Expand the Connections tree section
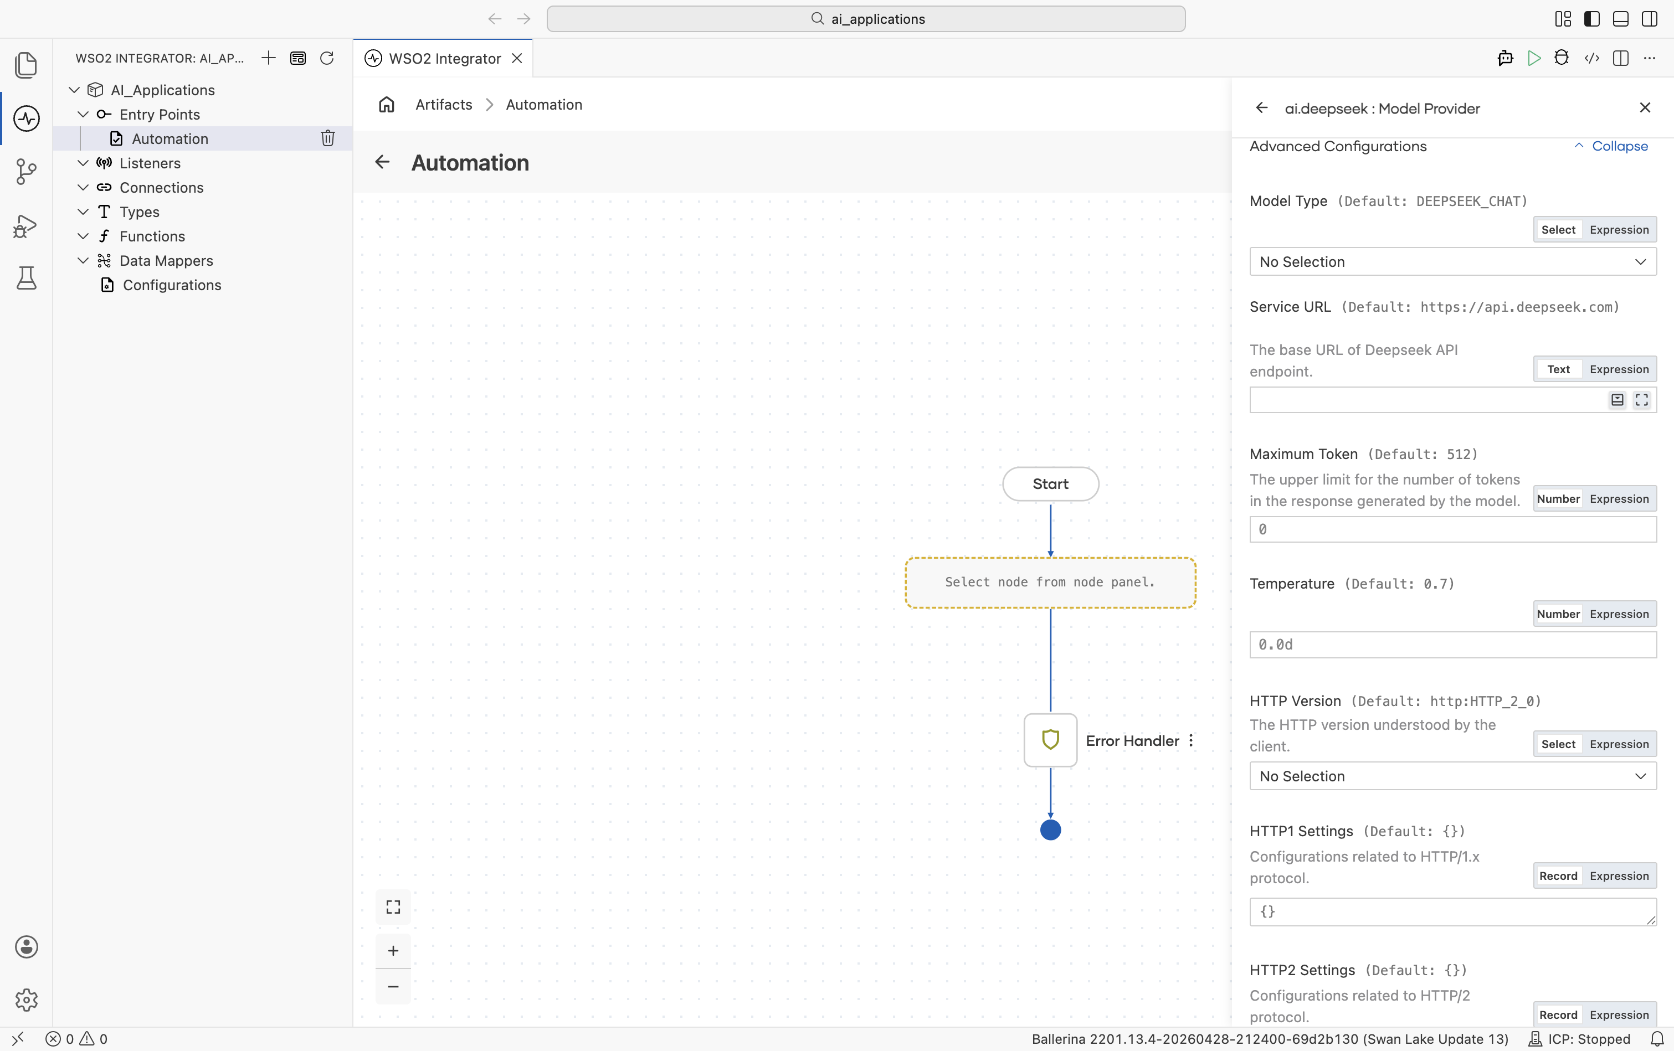 coord(83,187)
